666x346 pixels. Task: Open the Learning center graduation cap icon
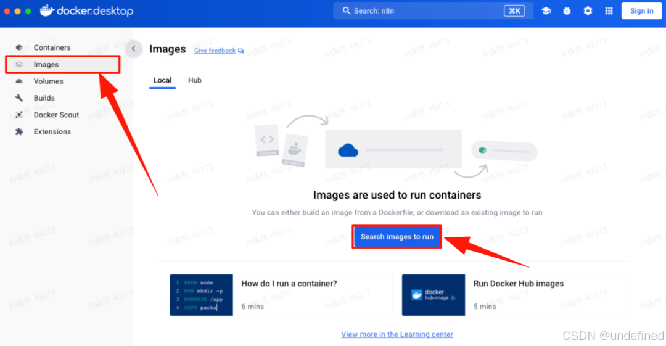[546, 11]
